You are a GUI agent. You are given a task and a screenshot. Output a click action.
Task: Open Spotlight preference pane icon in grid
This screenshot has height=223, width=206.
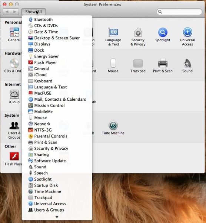tap(163, 32)
